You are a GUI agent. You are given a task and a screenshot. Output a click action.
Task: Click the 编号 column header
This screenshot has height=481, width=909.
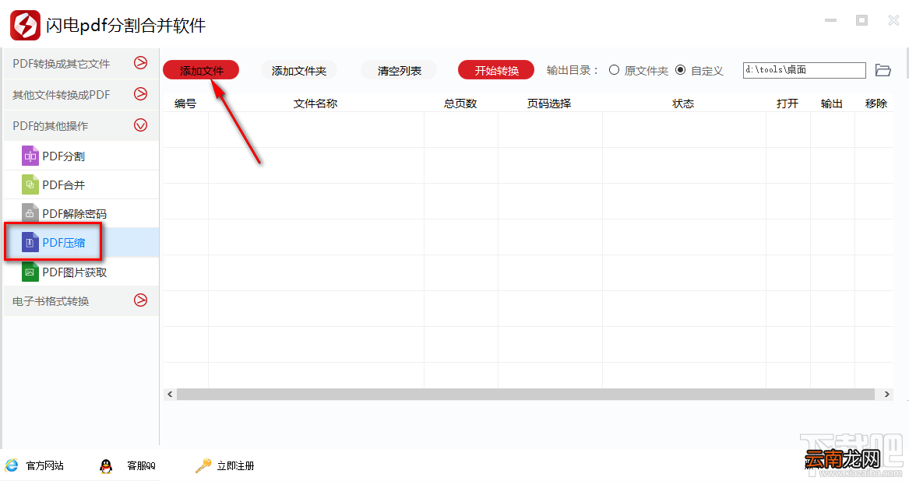(x=185, y=104)
